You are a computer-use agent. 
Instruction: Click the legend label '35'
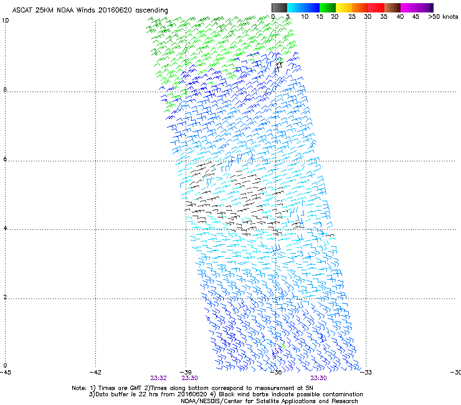384,17
